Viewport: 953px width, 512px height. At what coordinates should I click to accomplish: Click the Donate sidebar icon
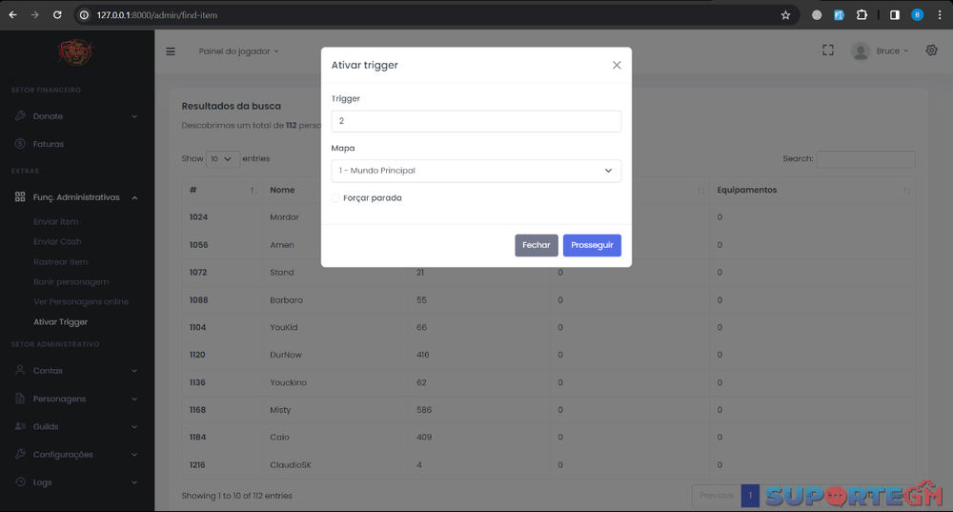(x=20, y=116)
